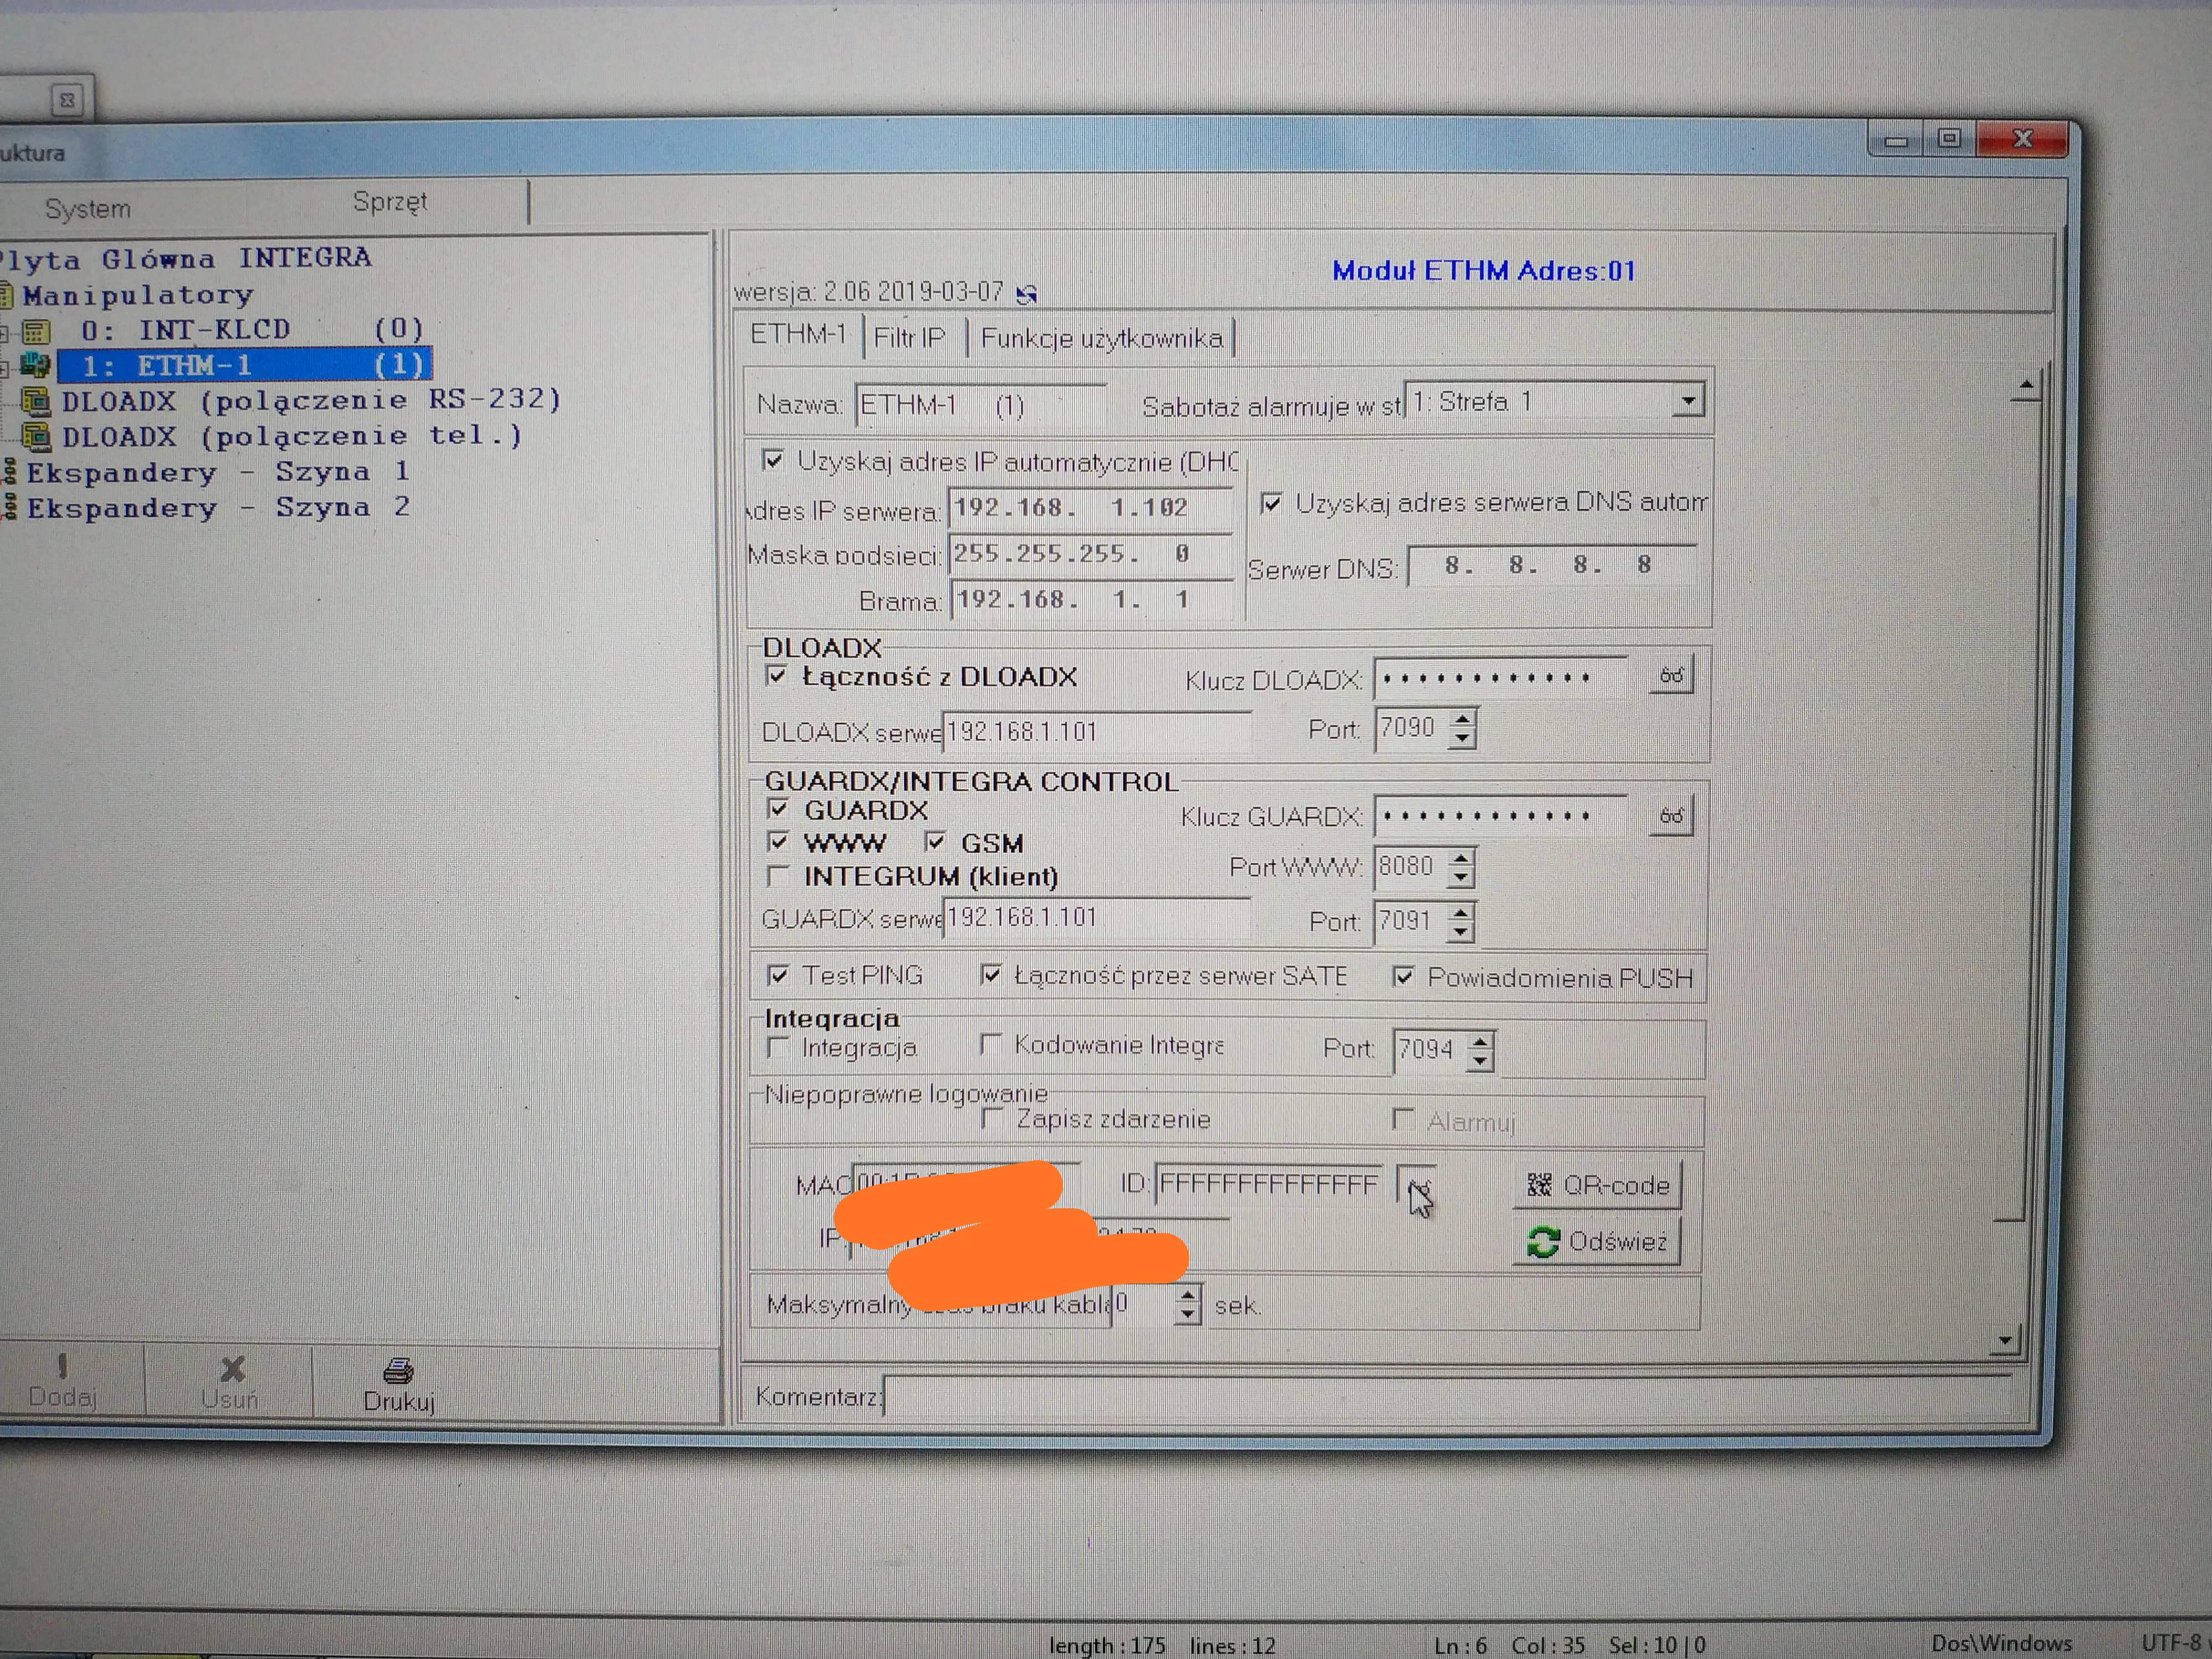Screen dimensions: 2212x1659
Task: Click INT-KLCD keypad icon in tree
Action: (x=37, y=331)
